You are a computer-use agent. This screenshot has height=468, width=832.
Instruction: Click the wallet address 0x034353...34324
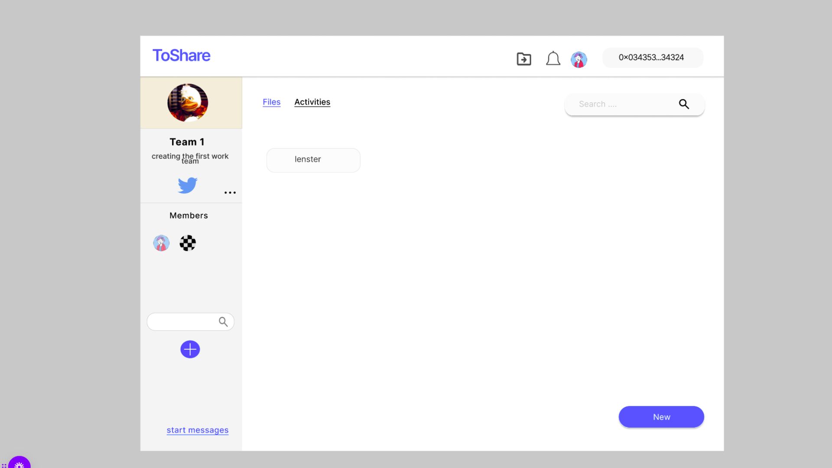[651, 57]
